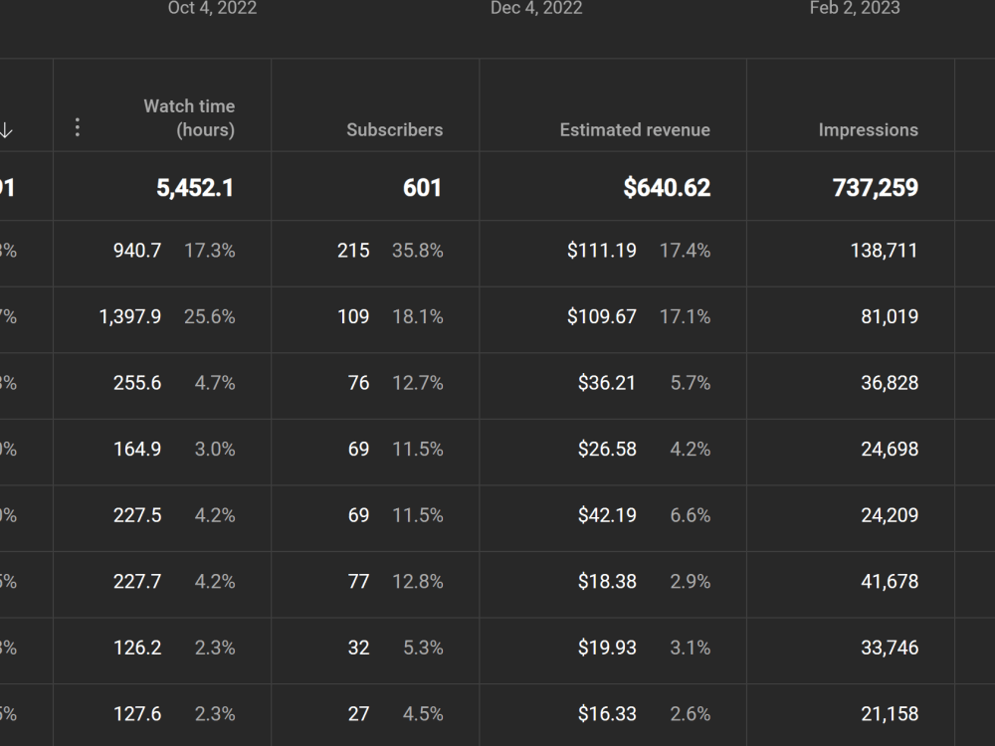995x746 pixels.
Task: Click the 1,397.9 watch time cell
Action: 130,316
